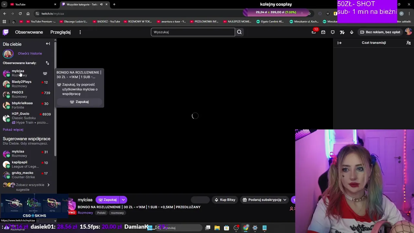Collapse the Dla ciebie sidebar
414x233 pixels.
pos(48,44)
